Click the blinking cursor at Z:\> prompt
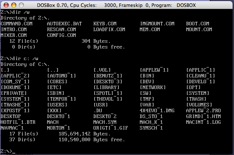Screen dimensions: 234x155 [14, 152]
